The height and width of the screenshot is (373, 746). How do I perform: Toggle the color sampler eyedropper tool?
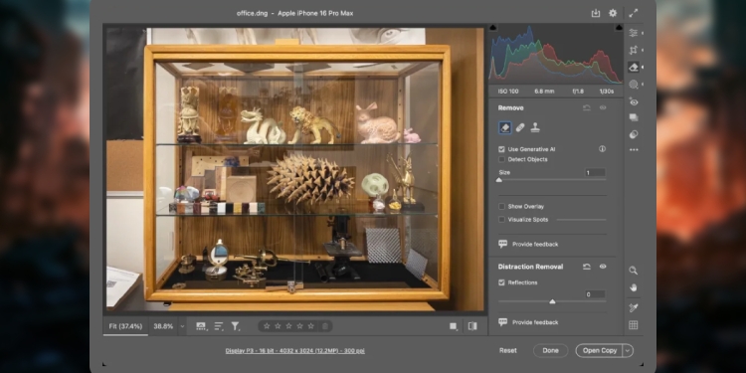pyautogui.click(x=634, y=307)
